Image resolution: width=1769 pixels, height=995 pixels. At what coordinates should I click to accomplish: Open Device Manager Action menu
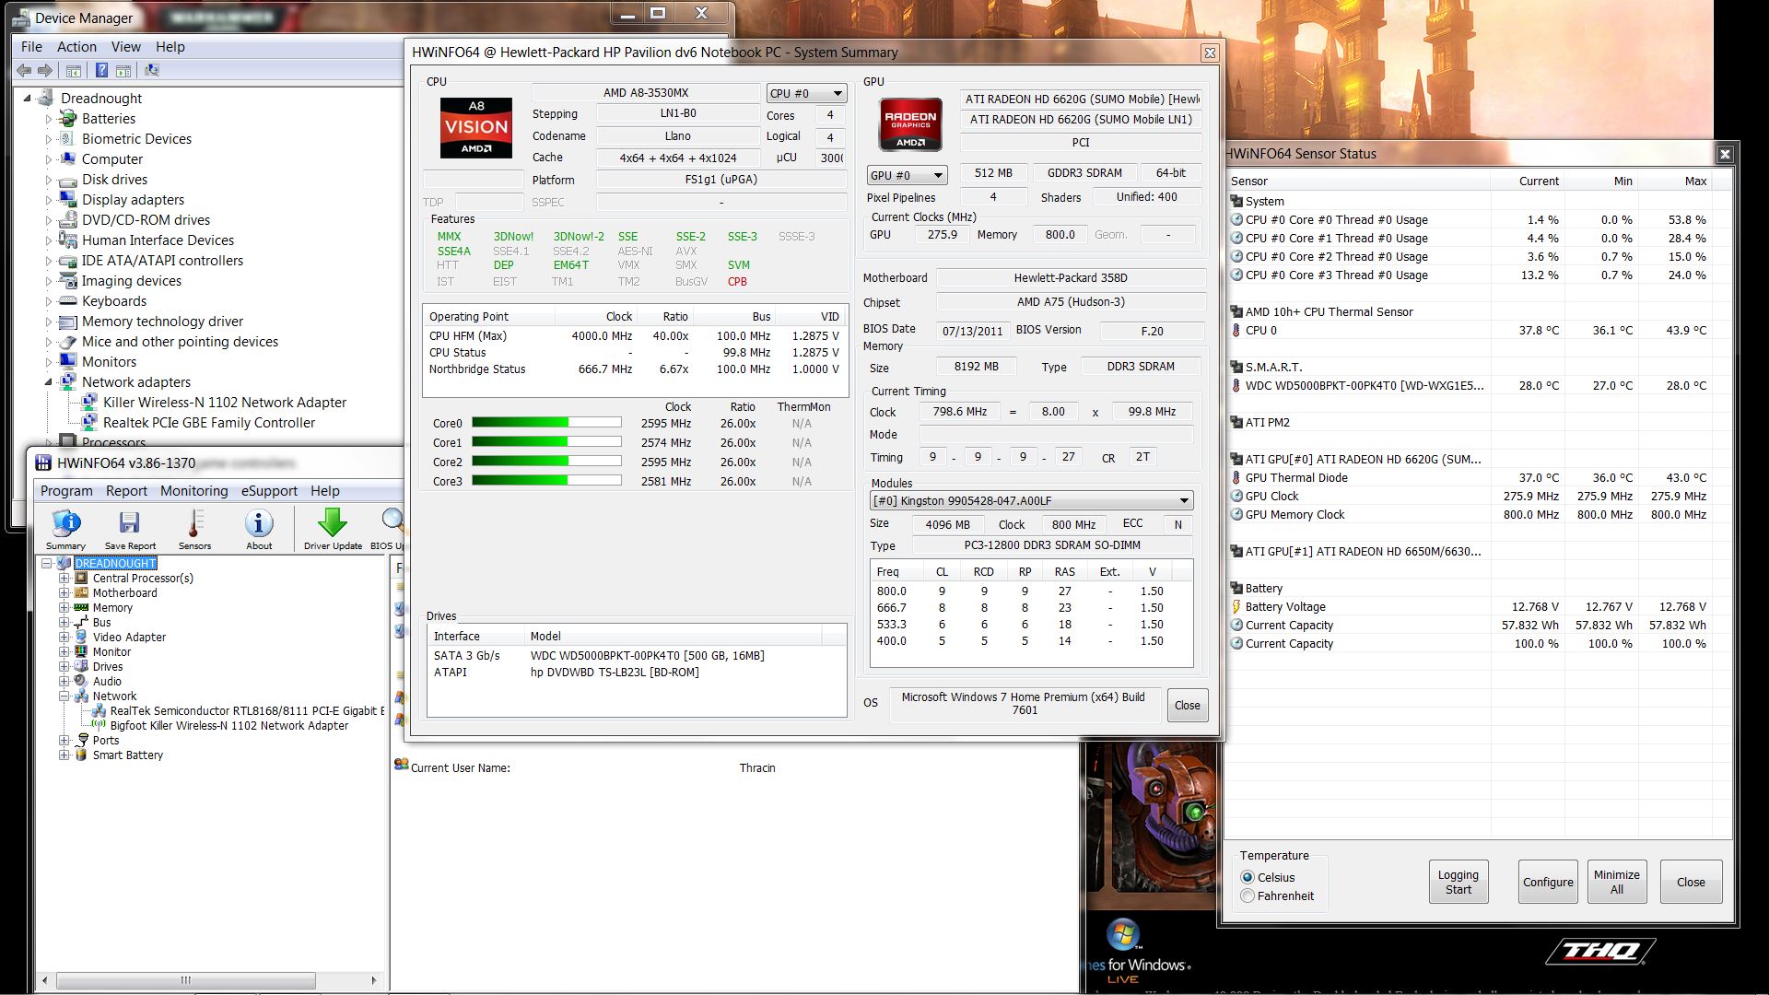(76, 47)
